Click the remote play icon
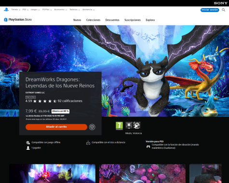 tap(88, 143)
